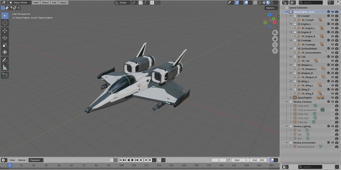Screen dimensions: 341x170
Task: Activate the Scale tool
Action: 5,45
